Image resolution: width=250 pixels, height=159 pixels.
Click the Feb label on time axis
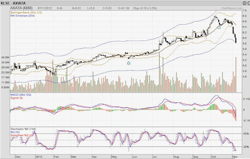pyautogui.click(x=56, y=157)
